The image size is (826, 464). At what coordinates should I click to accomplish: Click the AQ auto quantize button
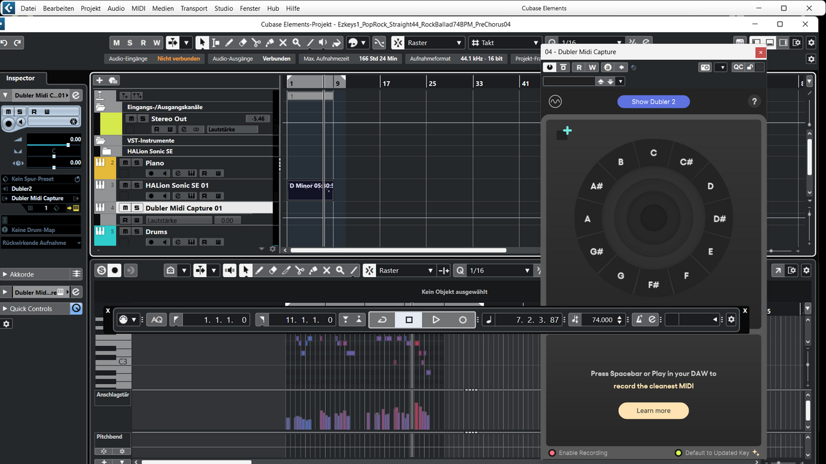[x=157, y=320]
